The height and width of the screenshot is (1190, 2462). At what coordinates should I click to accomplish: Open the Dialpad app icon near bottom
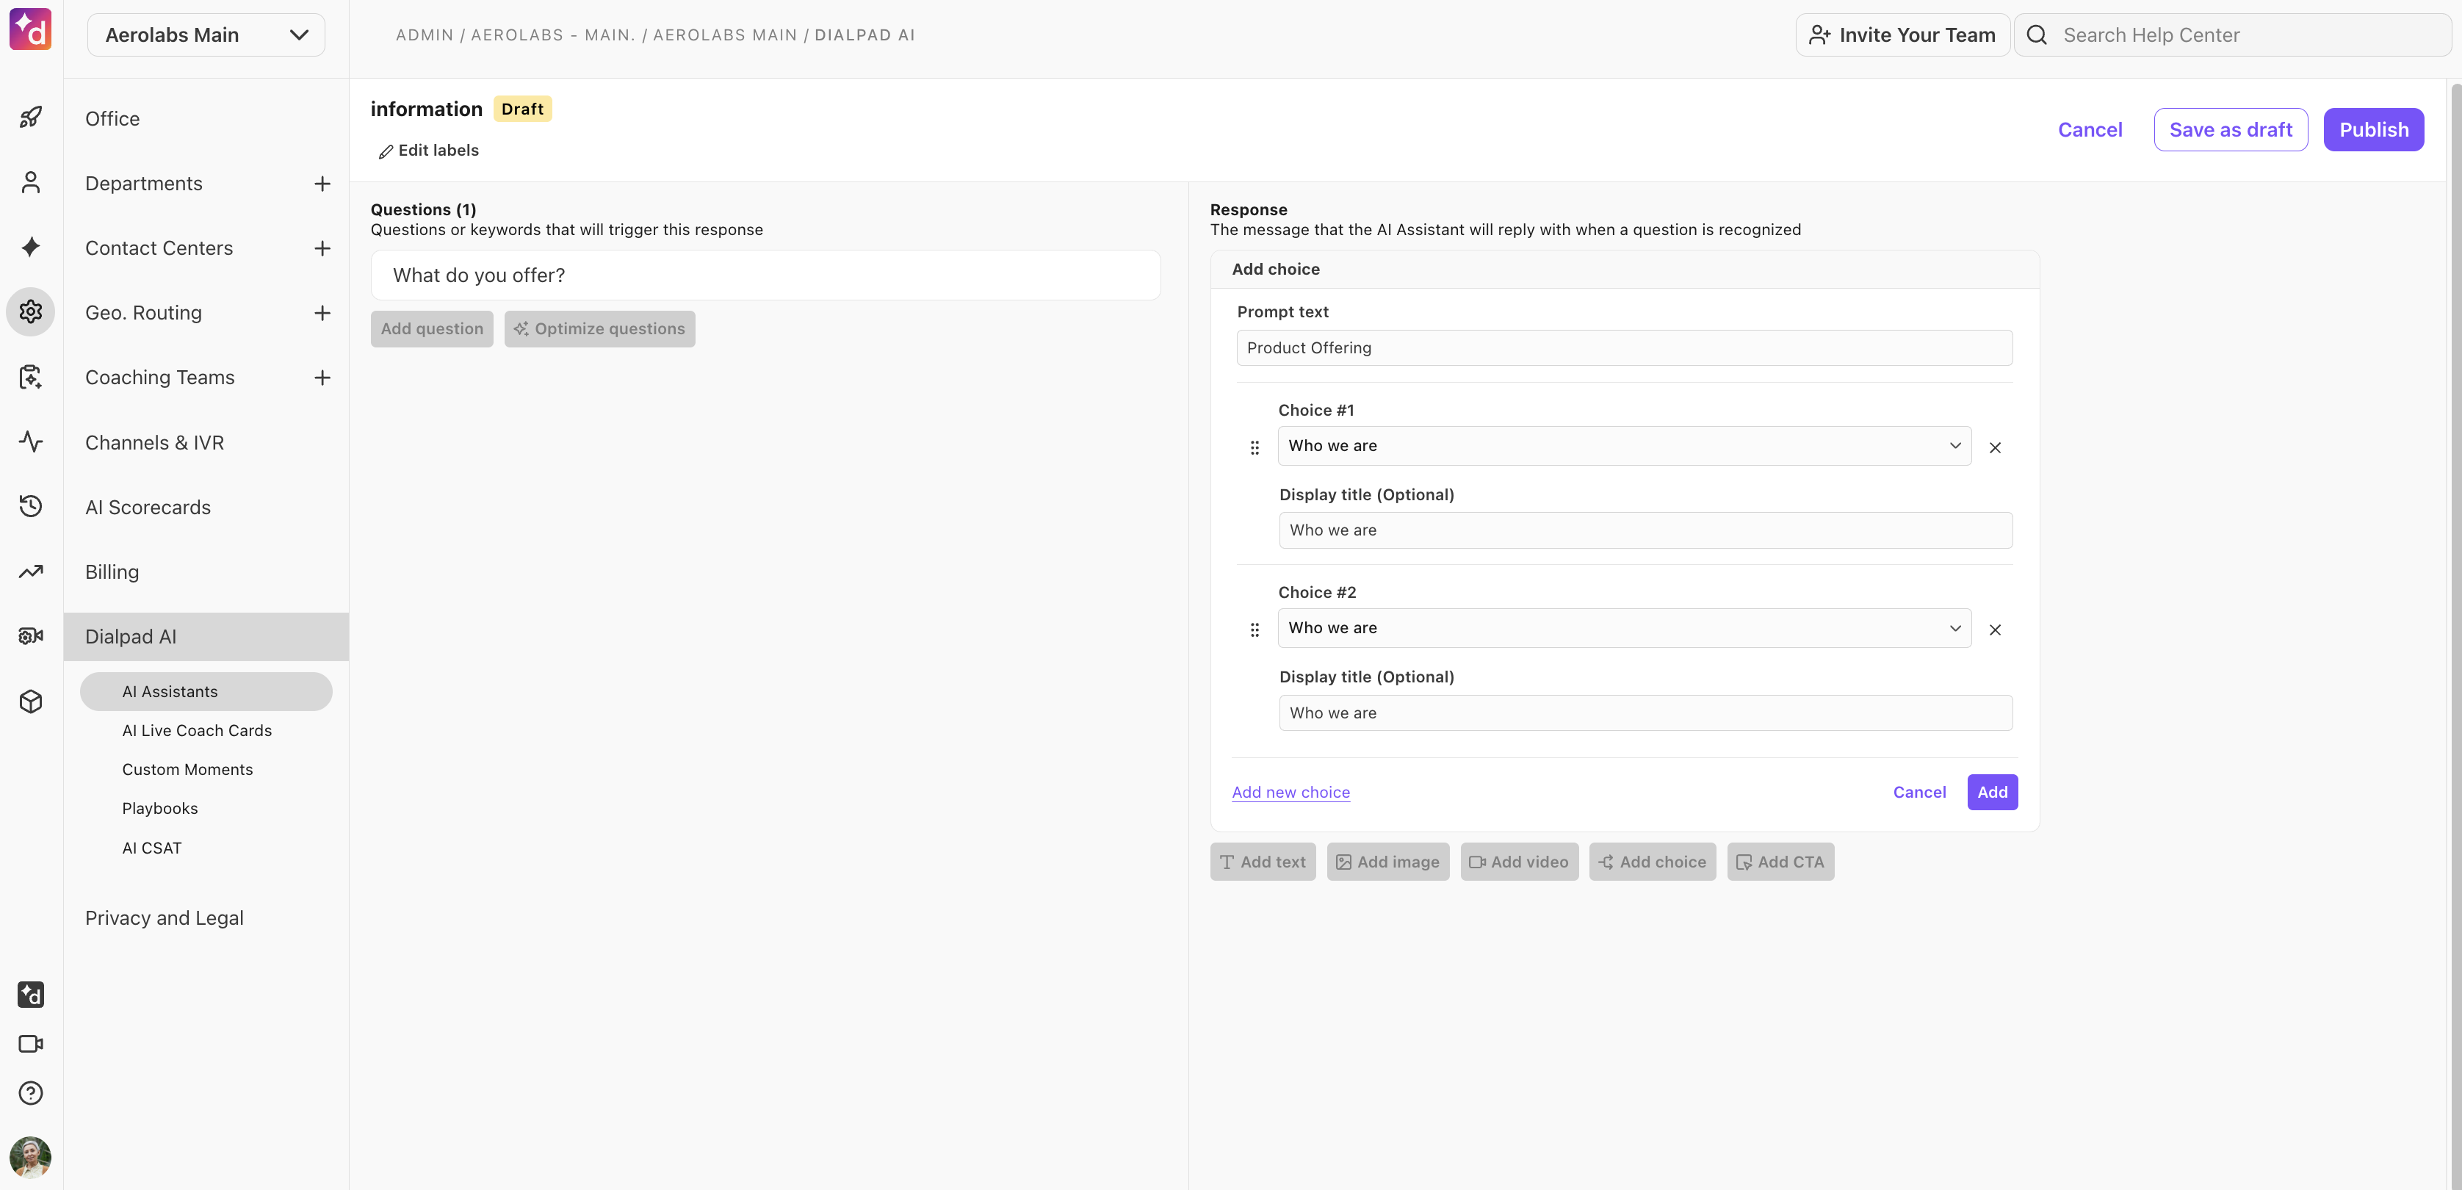(31, 994)
